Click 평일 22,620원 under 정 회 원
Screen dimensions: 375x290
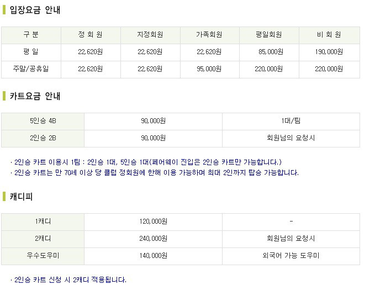(x=91, y=52)
